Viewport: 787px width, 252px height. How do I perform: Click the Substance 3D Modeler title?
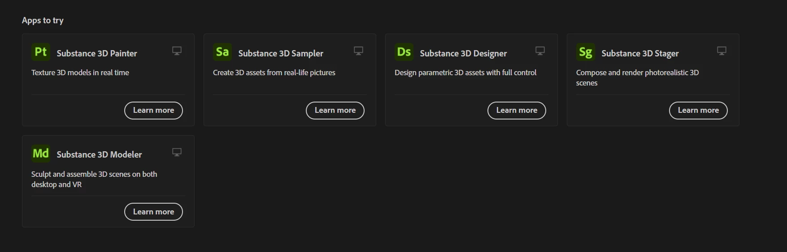99,154
